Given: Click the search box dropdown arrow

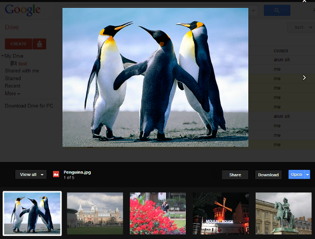Looking at the screenshot, I should (254, 10).
